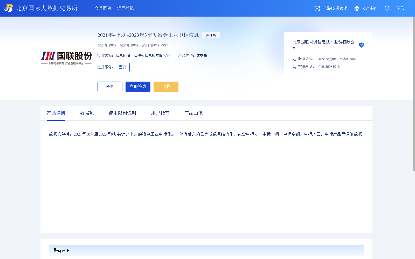This screenshot has width=415, height=259.
Task: Click the phone icon beside 联系方式
Action: tap(294, 59)
